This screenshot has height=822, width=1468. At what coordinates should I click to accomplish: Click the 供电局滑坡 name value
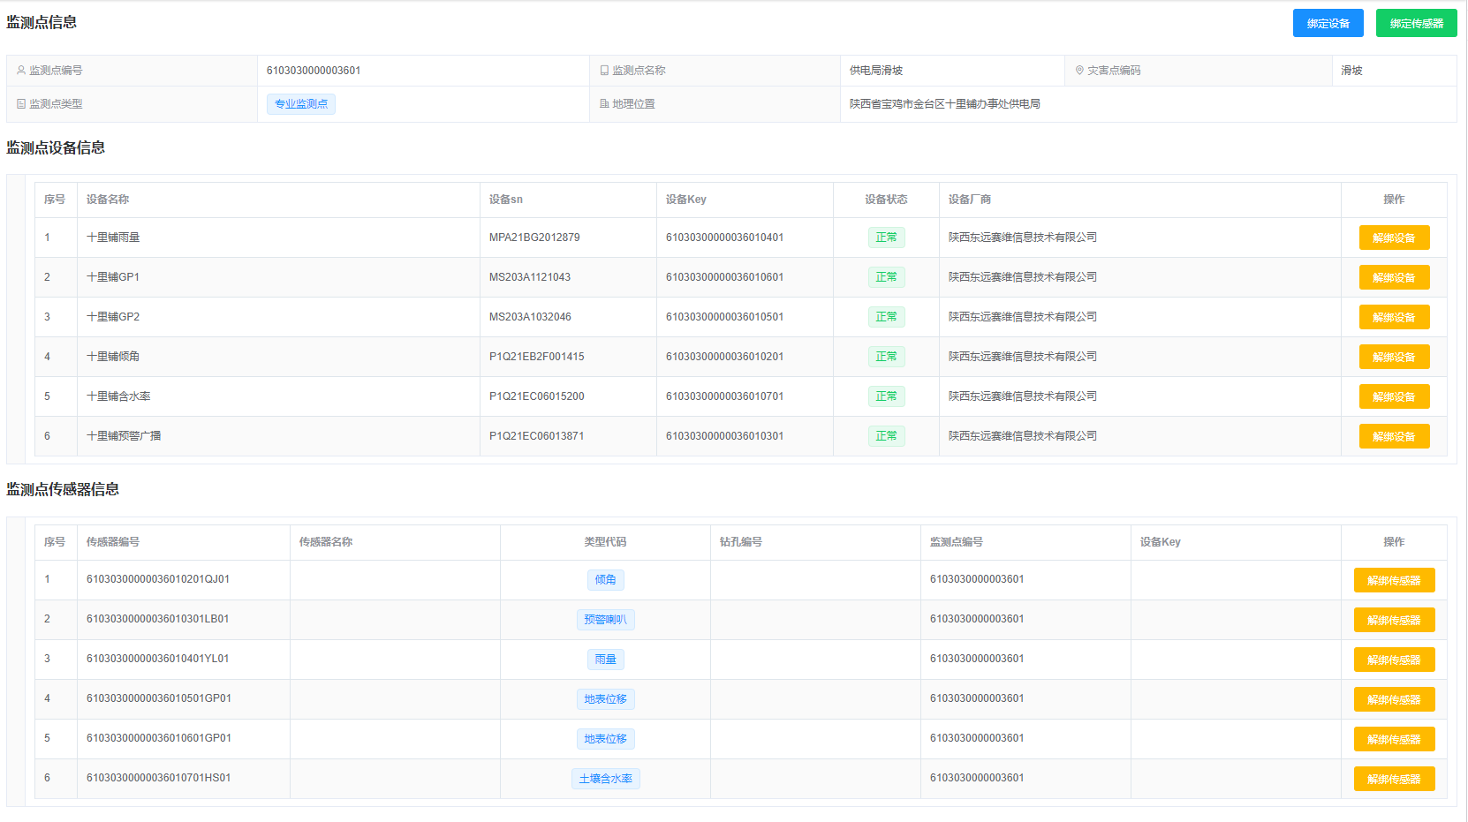(876, 71)
